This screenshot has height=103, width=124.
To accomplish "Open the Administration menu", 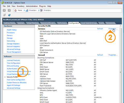I will tap(32, 6).
